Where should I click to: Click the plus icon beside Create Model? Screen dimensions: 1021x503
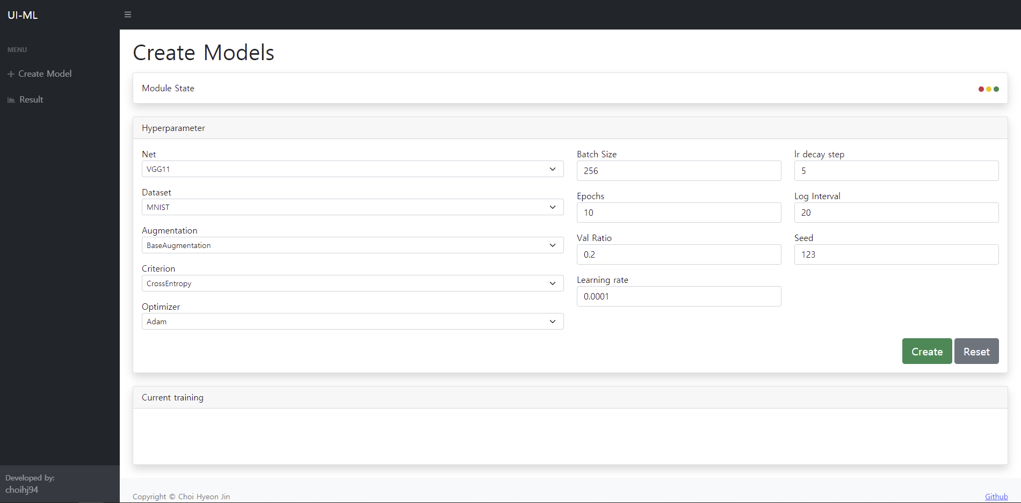coord(11,74)
